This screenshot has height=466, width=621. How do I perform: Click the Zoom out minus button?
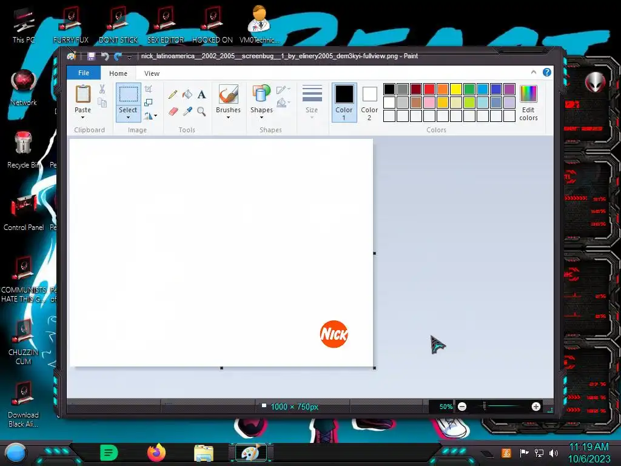pyautogui.click(x=462, y=407)
